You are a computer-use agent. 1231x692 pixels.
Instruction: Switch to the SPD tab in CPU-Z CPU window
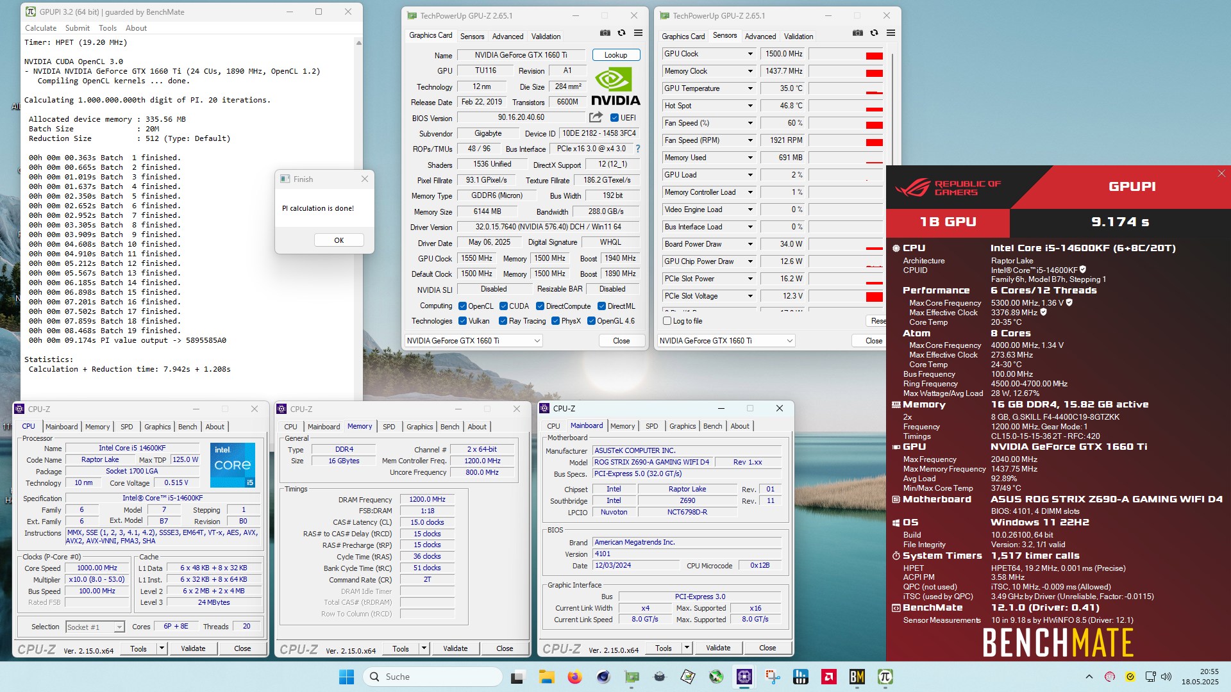click(127, 427)
